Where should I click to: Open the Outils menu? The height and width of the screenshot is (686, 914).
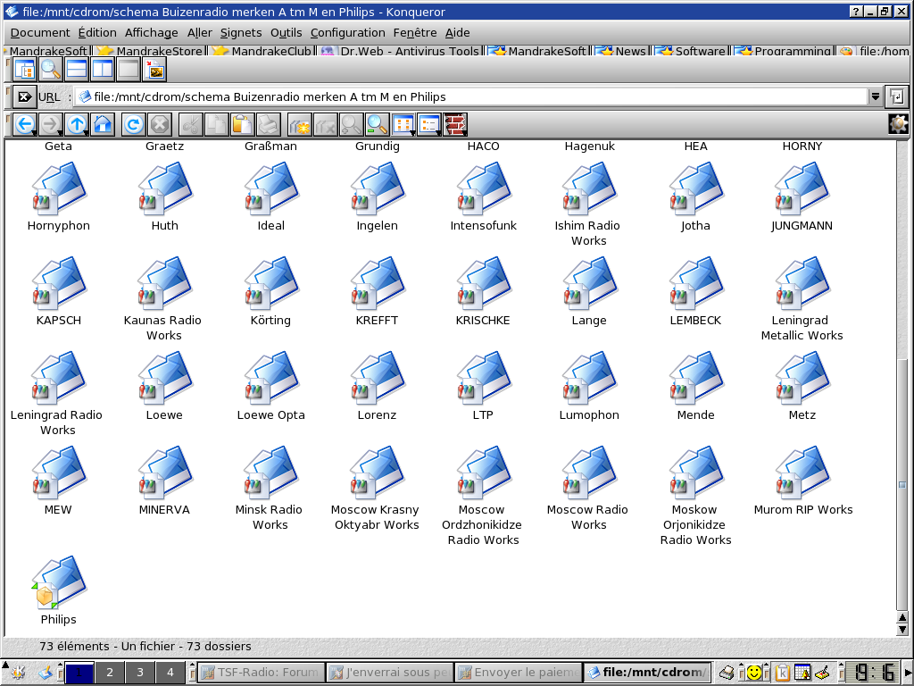click(x=287, y=33)
